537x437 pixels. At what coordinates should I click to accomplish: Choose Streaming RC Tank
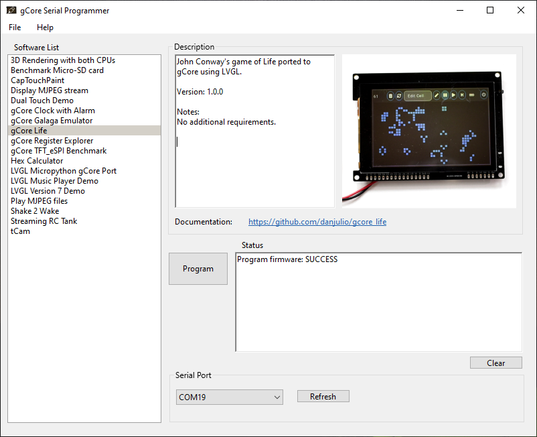(x=84, y=221)
